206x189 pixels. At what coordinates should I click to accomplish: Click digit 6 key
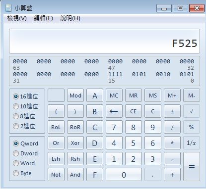point(153,143)
